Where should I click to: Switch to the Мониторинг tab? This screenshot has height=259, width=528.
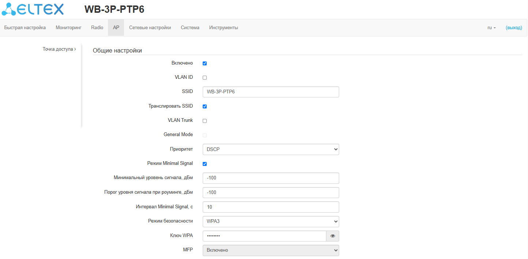(x=68, y=28)
